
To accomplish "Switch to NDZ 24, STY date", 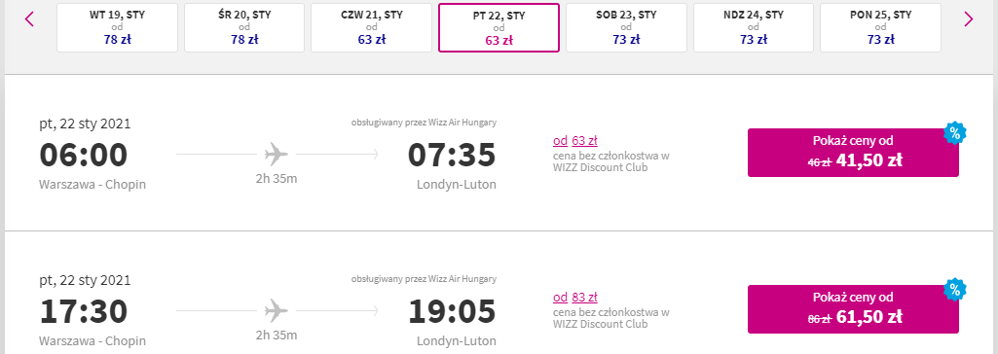I will pyautogui.click(x=754, y=27).
